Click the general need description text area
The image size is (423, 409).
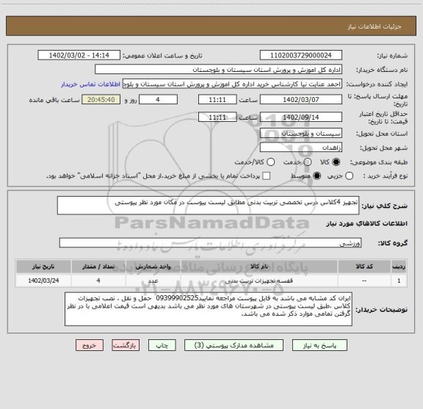(x=208, y=206)
